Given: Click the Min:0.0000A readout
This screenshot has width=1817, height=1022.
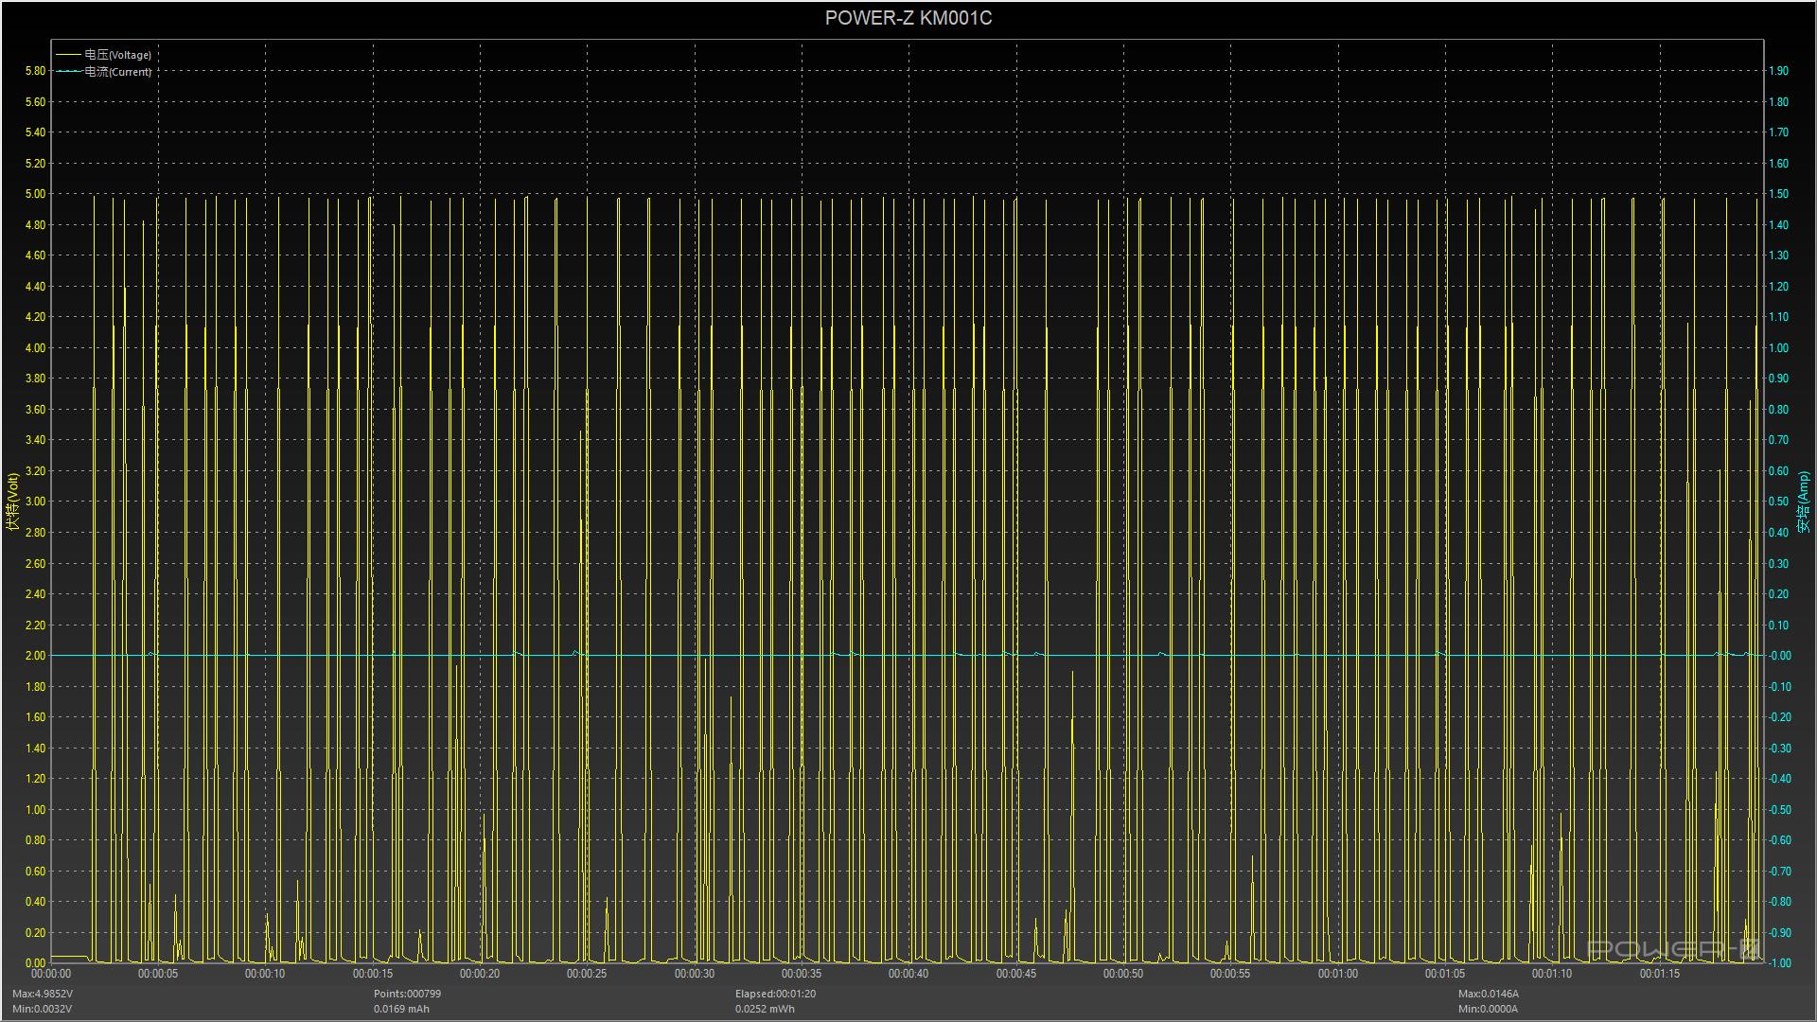Looking at the screenshot, I should tap(1489, 1009).
